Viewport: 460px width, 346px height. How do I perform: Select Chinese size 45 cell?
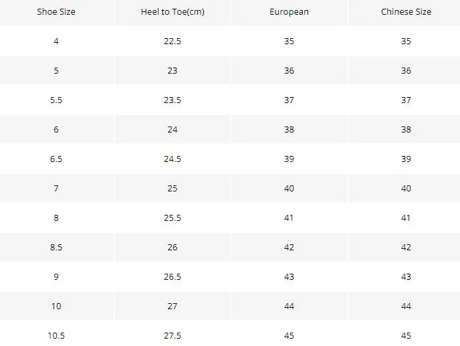pos(406,335)
